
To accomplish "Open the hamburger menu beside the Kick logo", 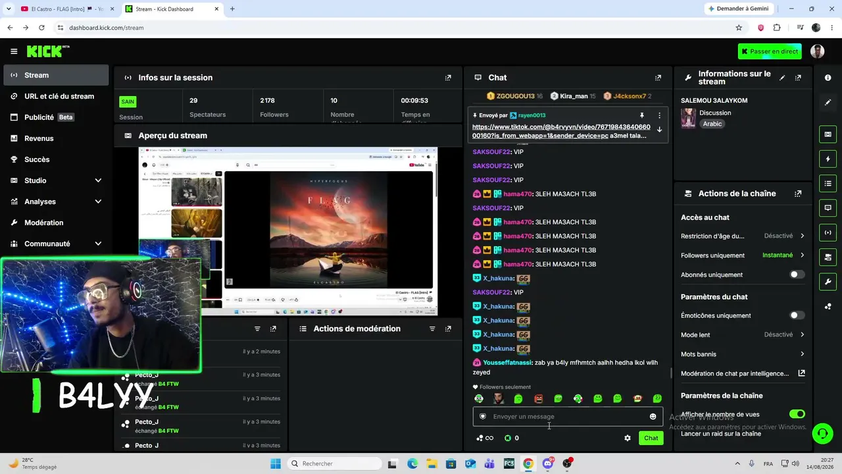I will [14, 51].
